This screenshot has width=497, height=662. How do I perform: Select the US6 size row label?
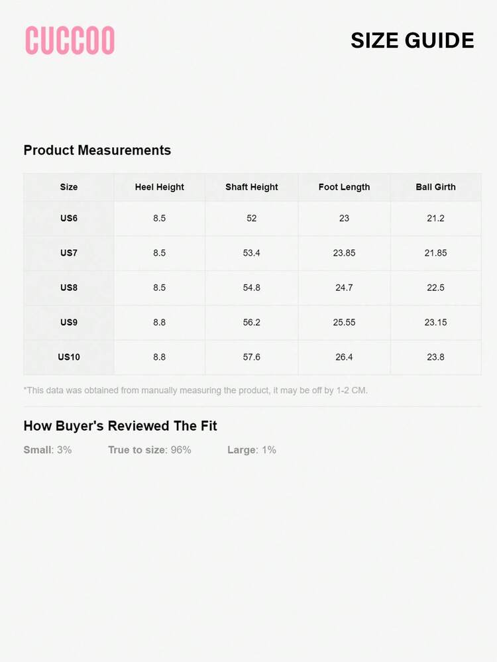tap(69, 218)
